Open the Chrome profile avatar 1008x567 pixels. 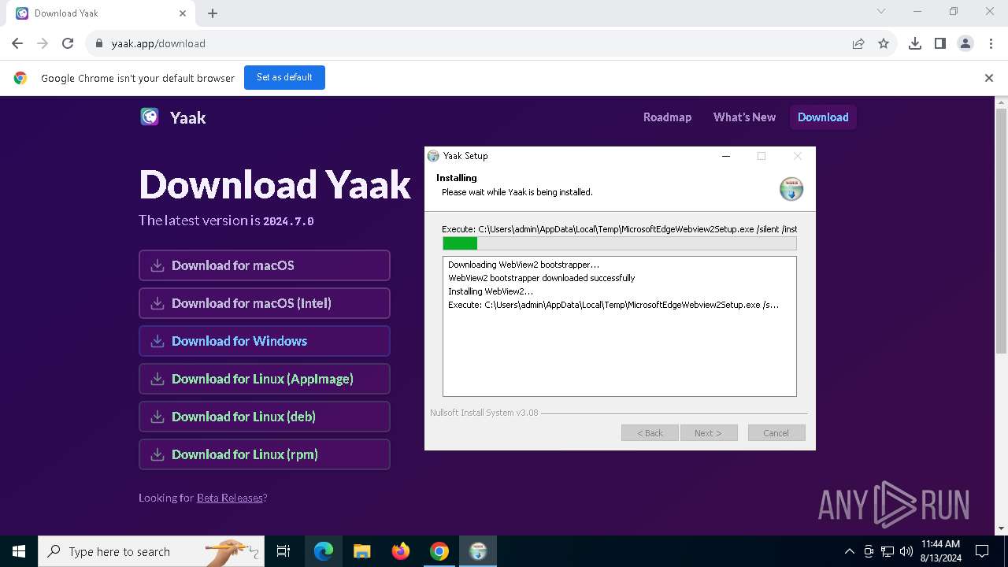pos(965,43)
